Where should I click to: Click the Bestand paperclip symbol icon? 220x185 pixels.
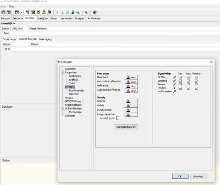175,81
